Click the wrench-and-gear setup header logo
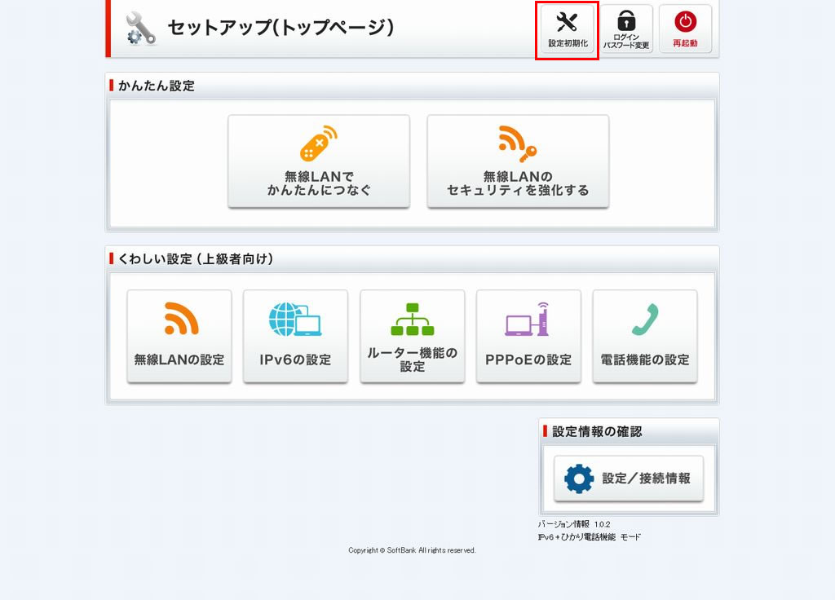The width and height of the screenshot is (835, 600). click(140, 29)
